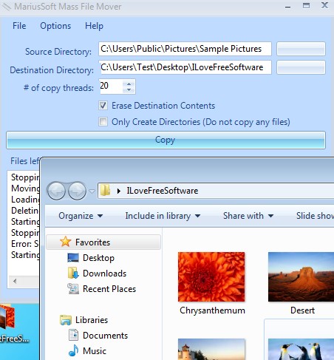Click the Copy button
This screenshot has width=334, height=360.
click(166, 140)
